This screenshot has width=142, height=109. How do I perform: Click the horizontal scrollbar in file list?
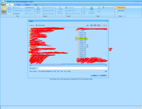click(x=68, y=65)
